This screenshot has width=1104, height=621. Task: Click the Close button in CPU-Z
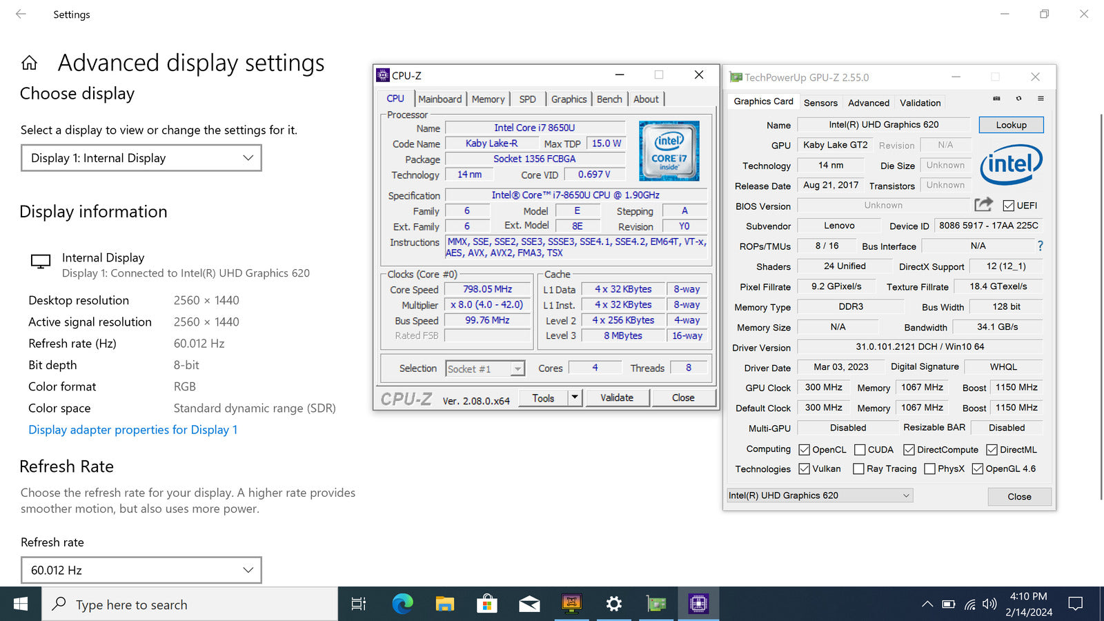(x=683, y=397)
